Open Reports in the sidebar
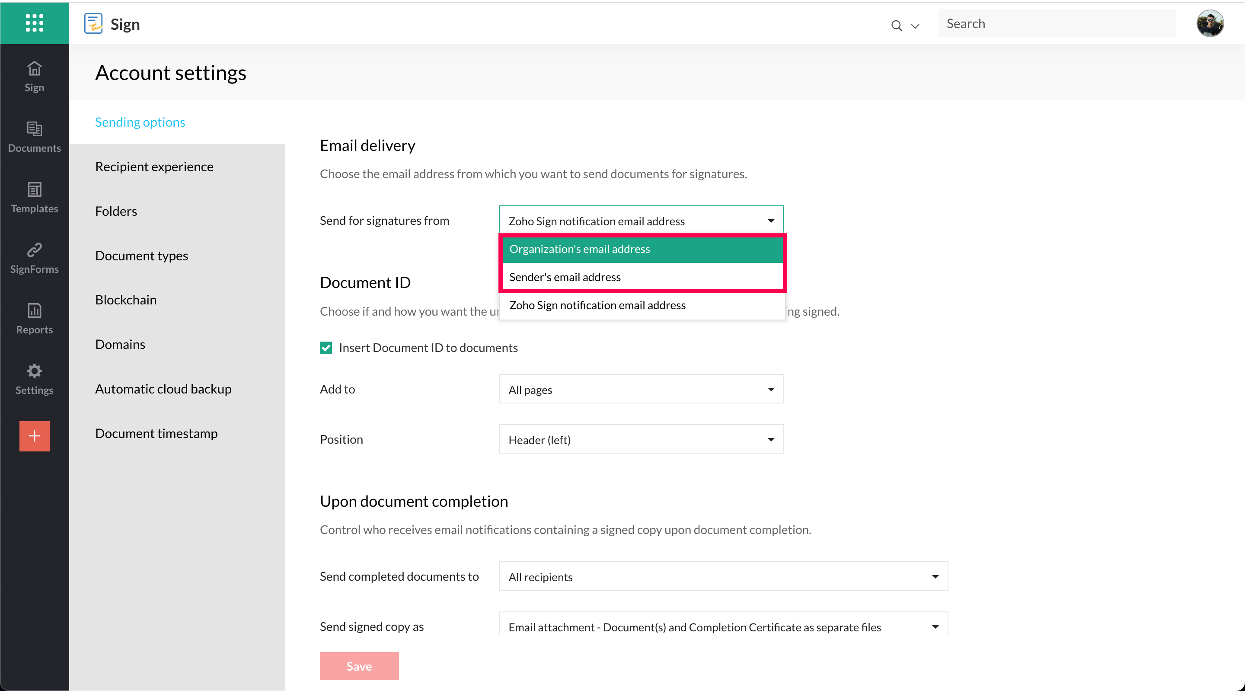The width and height of the screenshot is (1245, 691). [34, 318]
